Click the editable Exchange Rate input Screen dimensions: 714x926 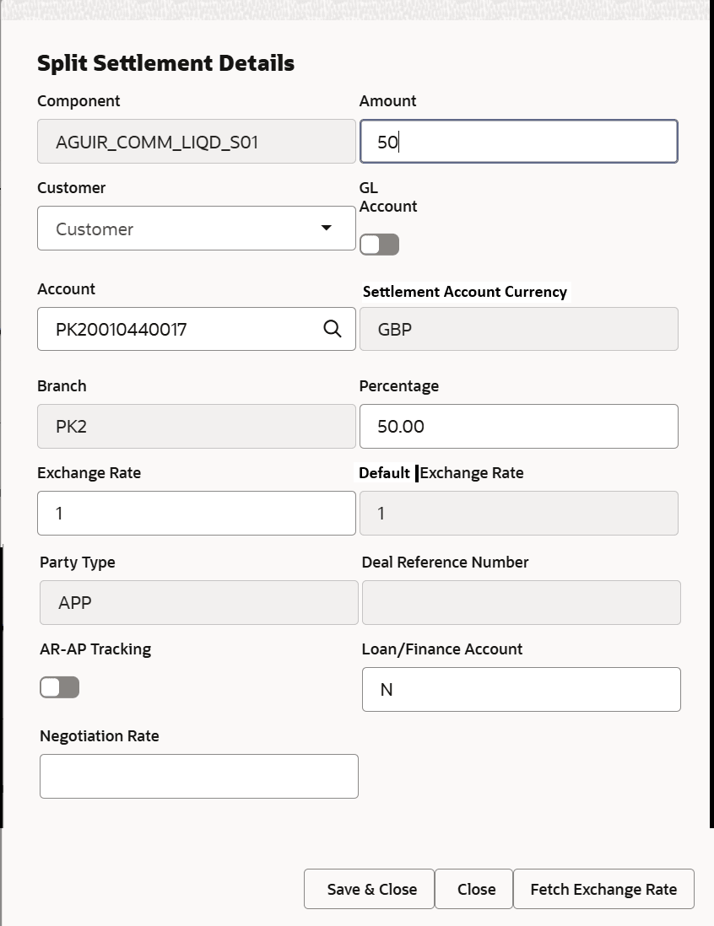pos(197,514)
